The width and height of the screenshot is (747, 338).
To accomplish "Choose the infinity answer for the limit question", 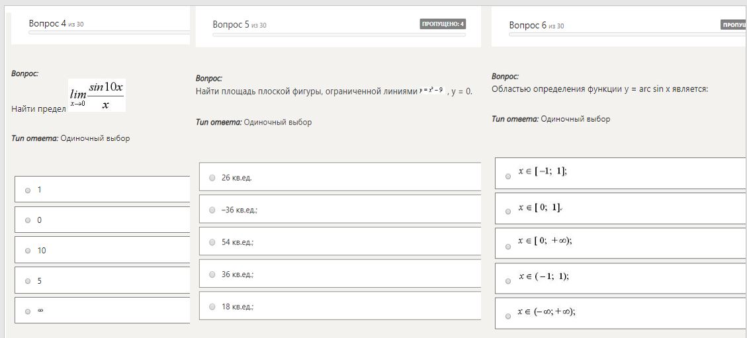I will (x=28, y=311).
